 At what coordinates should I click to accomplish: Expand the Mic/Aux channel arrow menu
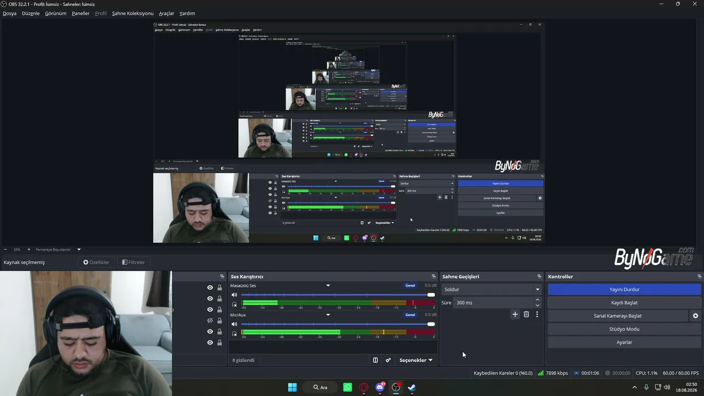point(328,315)
